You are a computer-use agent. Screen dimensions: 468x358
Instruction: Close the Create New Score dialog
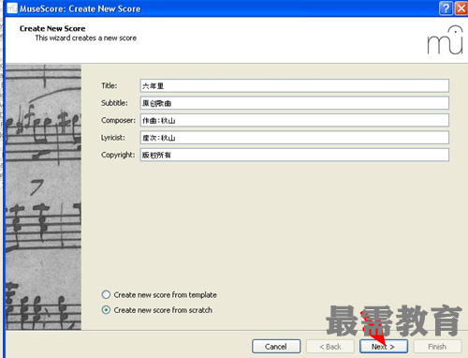(461, 8)
